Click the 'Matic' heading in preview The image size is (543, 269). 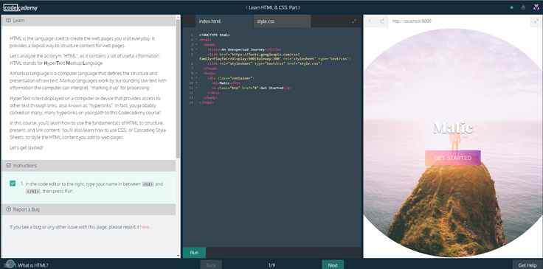(453, 127)
